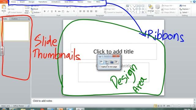Viewport: 196px width, 110px height.
Task: Select the Line shape
Action: coord(130,6)
